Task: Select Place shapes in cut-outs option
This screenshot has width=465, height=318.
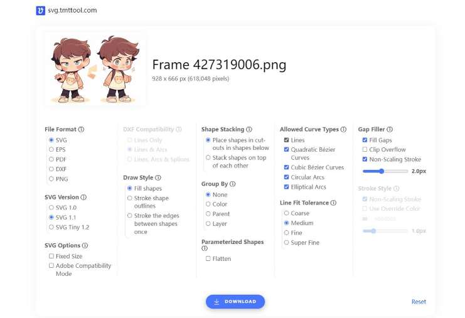Action: pyautogui.click(x=208, y=140)
